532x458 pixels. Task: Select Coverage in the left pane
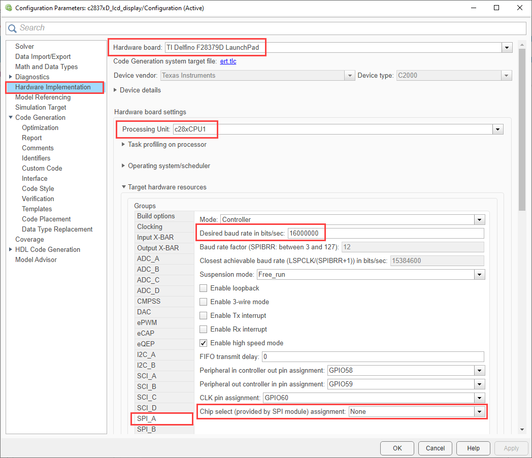[x=29, y=240]
